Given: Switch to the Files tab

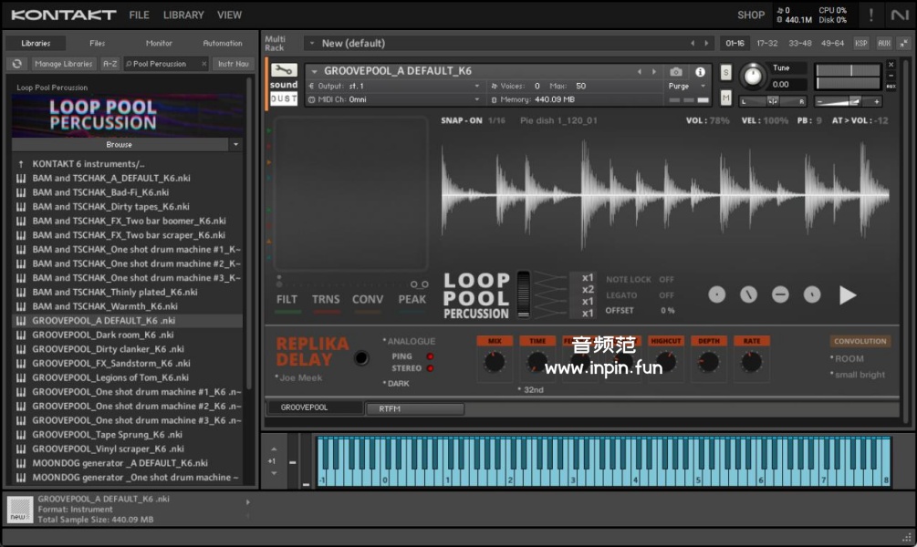Looking at the screenshot, I should (x=97, y=43).
